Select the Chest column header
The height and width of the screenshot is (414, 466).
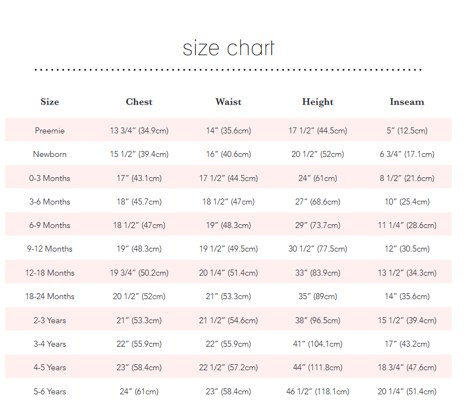click(x=139, y=102)
